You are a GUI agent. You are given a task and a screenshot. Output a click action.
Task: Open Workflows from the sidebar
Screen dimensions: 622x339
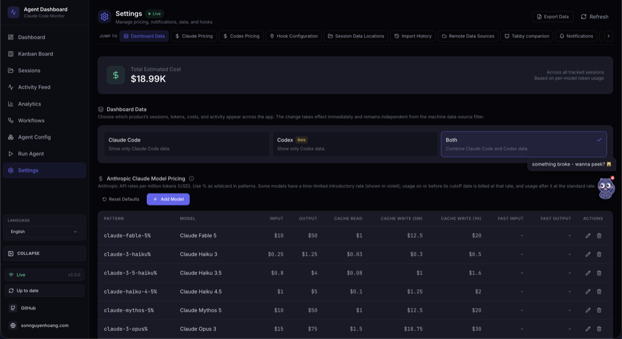44,121
